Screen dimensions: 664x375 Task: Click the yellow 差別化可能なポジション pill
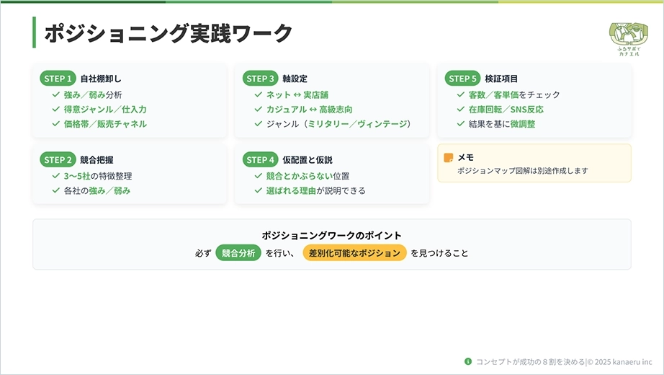(354, 253)
